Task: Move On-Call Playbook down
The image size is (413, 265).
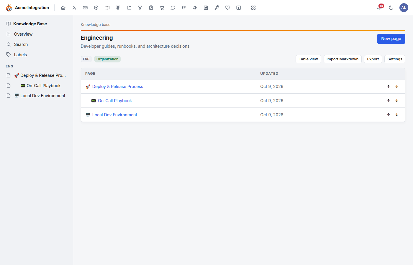Action: pos(397,101)
